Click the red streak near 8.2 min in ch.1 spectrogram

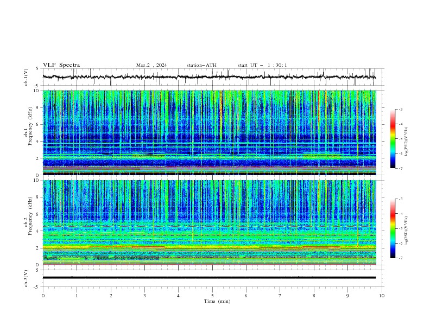click(319, 107)
